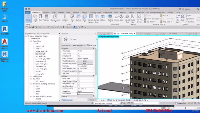Select the Door tool
Screen dimensions: 200x113
pos(41,18)
